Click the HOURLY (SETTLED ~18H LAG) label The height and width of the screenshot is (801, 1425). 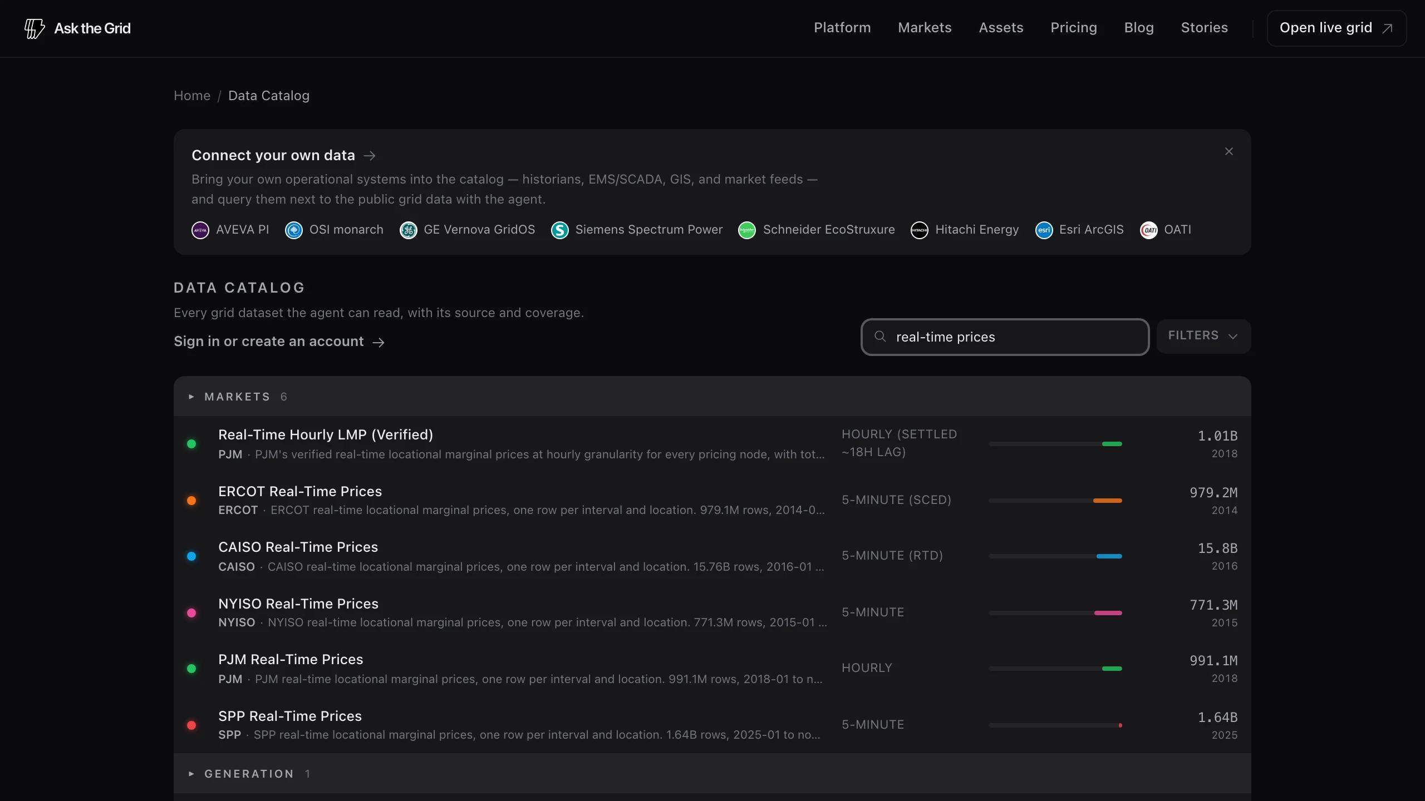(899, 443)
